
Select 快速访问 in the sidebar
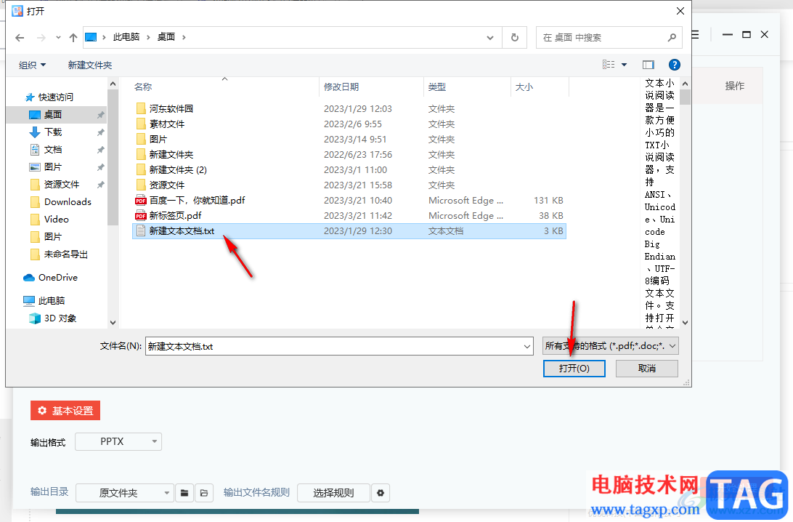click(x=57, y=97)
